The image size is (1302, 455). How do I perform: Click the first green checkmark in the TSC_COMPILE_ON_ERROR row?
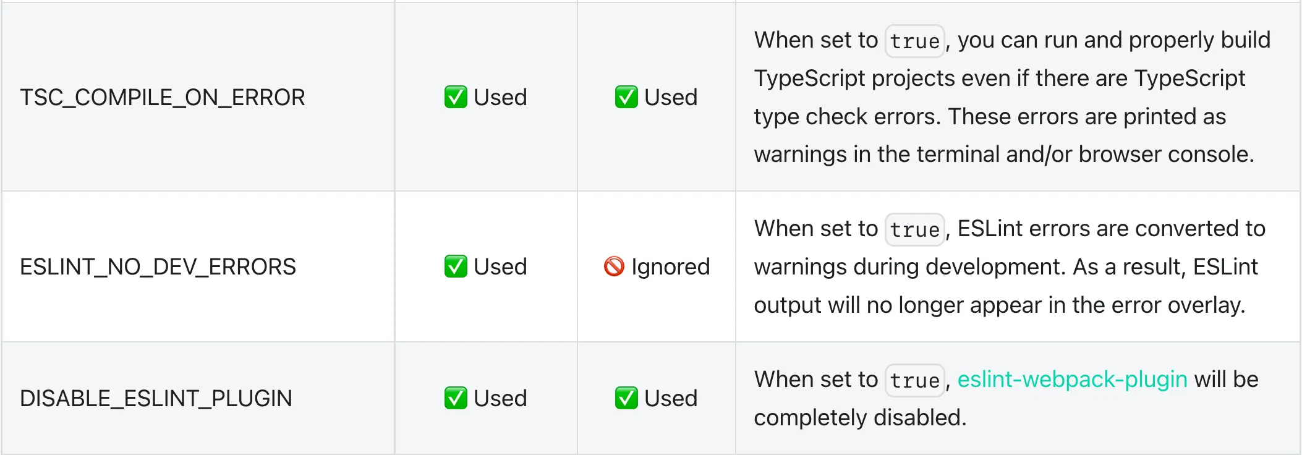click(456, 97)
